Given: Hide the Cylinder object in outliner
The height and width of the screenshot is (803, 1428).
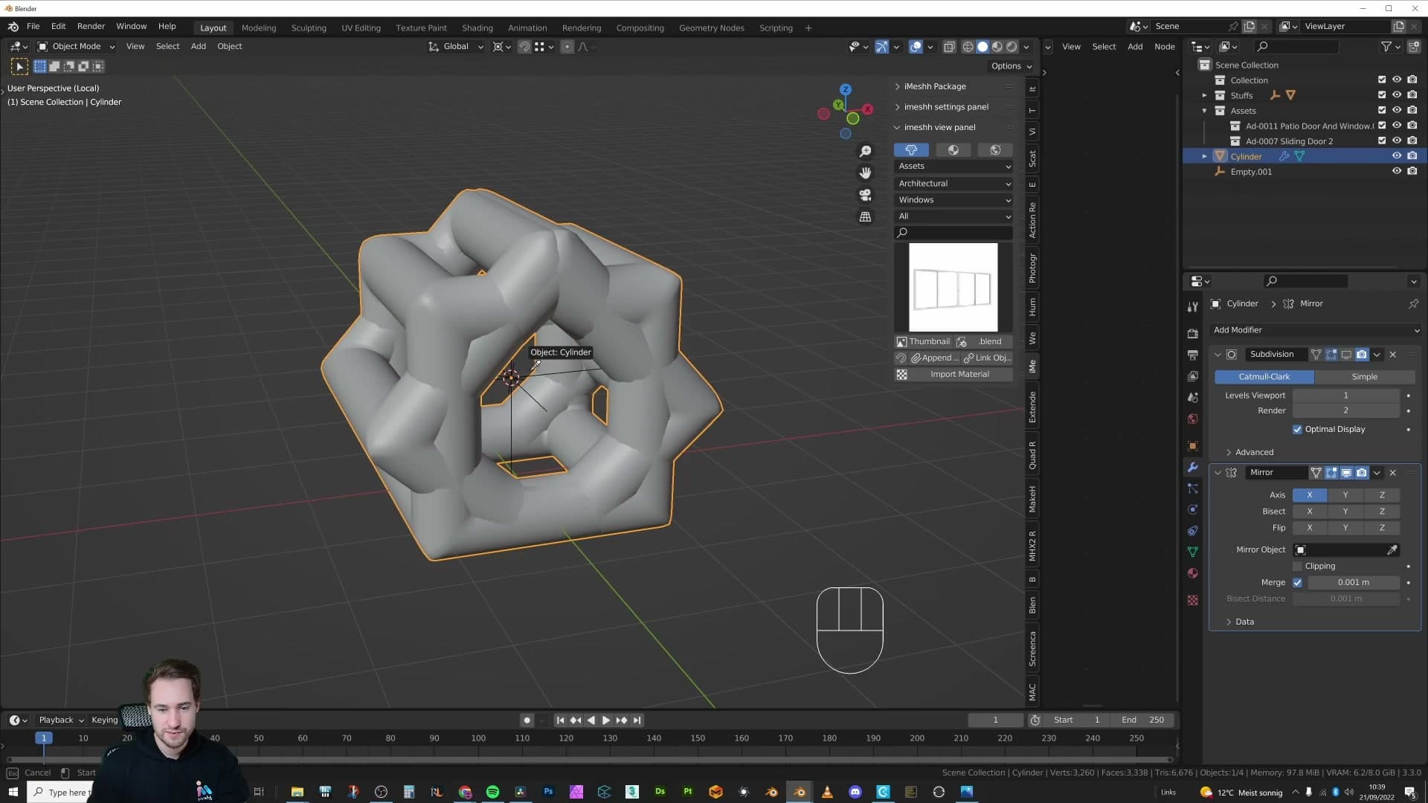Looking at the screenshot, I should click(x=1397, y=156).
